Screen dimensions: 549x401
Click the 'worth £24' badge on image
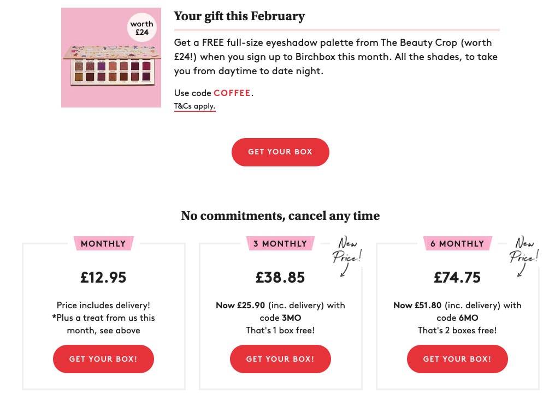pyautogui.click(x=142, y=28)
